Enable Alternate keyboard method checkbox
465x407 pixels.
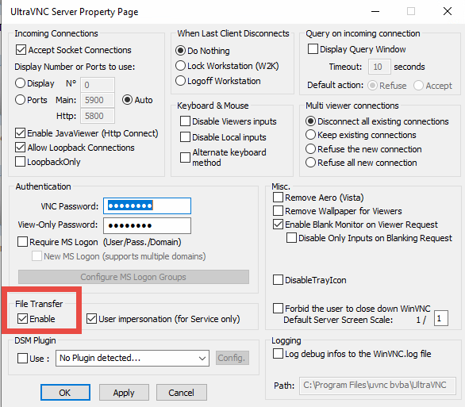tap(186, 157)
